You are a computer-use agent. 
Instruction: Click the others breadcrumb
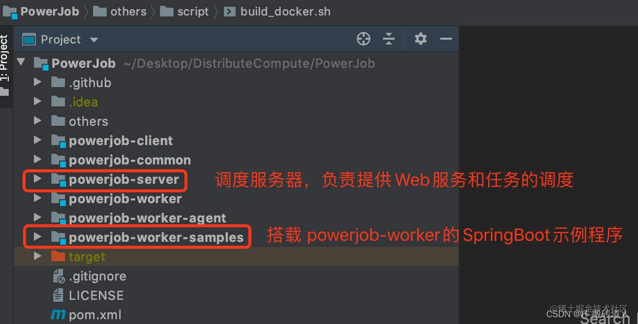(128, 12)
